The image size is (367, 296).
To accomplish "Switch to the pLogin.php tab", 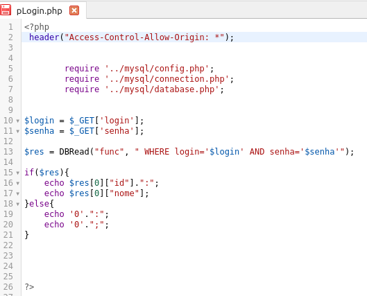I will [39, 11].
